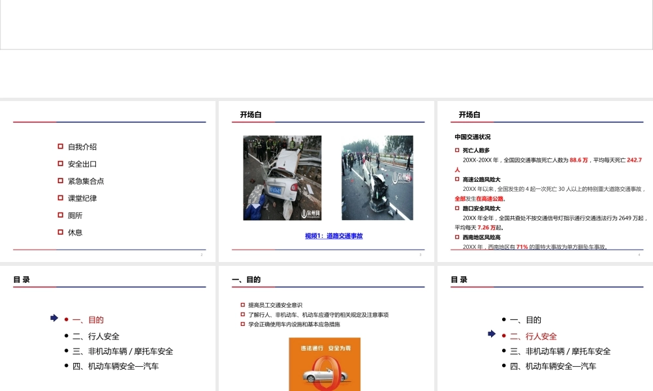Click the 自我介绍 bullet text
The image size is (653, 391).
pyautogui.click(x=82, y=147)
